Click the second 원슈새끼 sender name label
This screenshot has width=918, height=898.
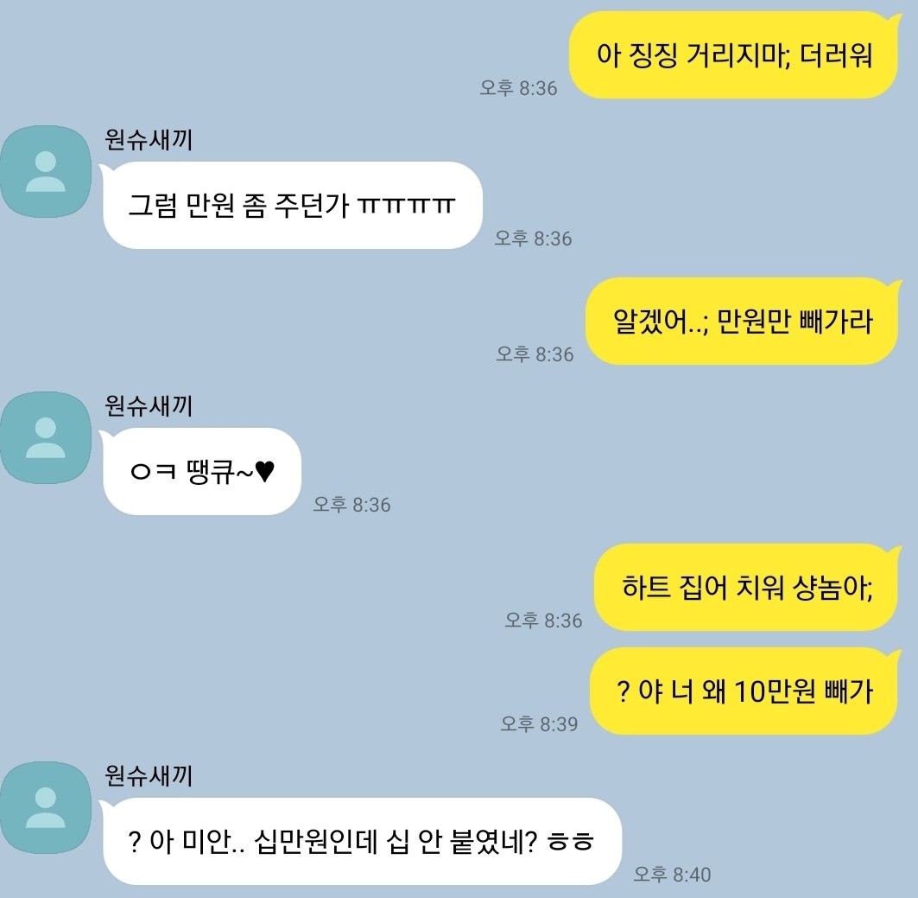coord(149,406)
